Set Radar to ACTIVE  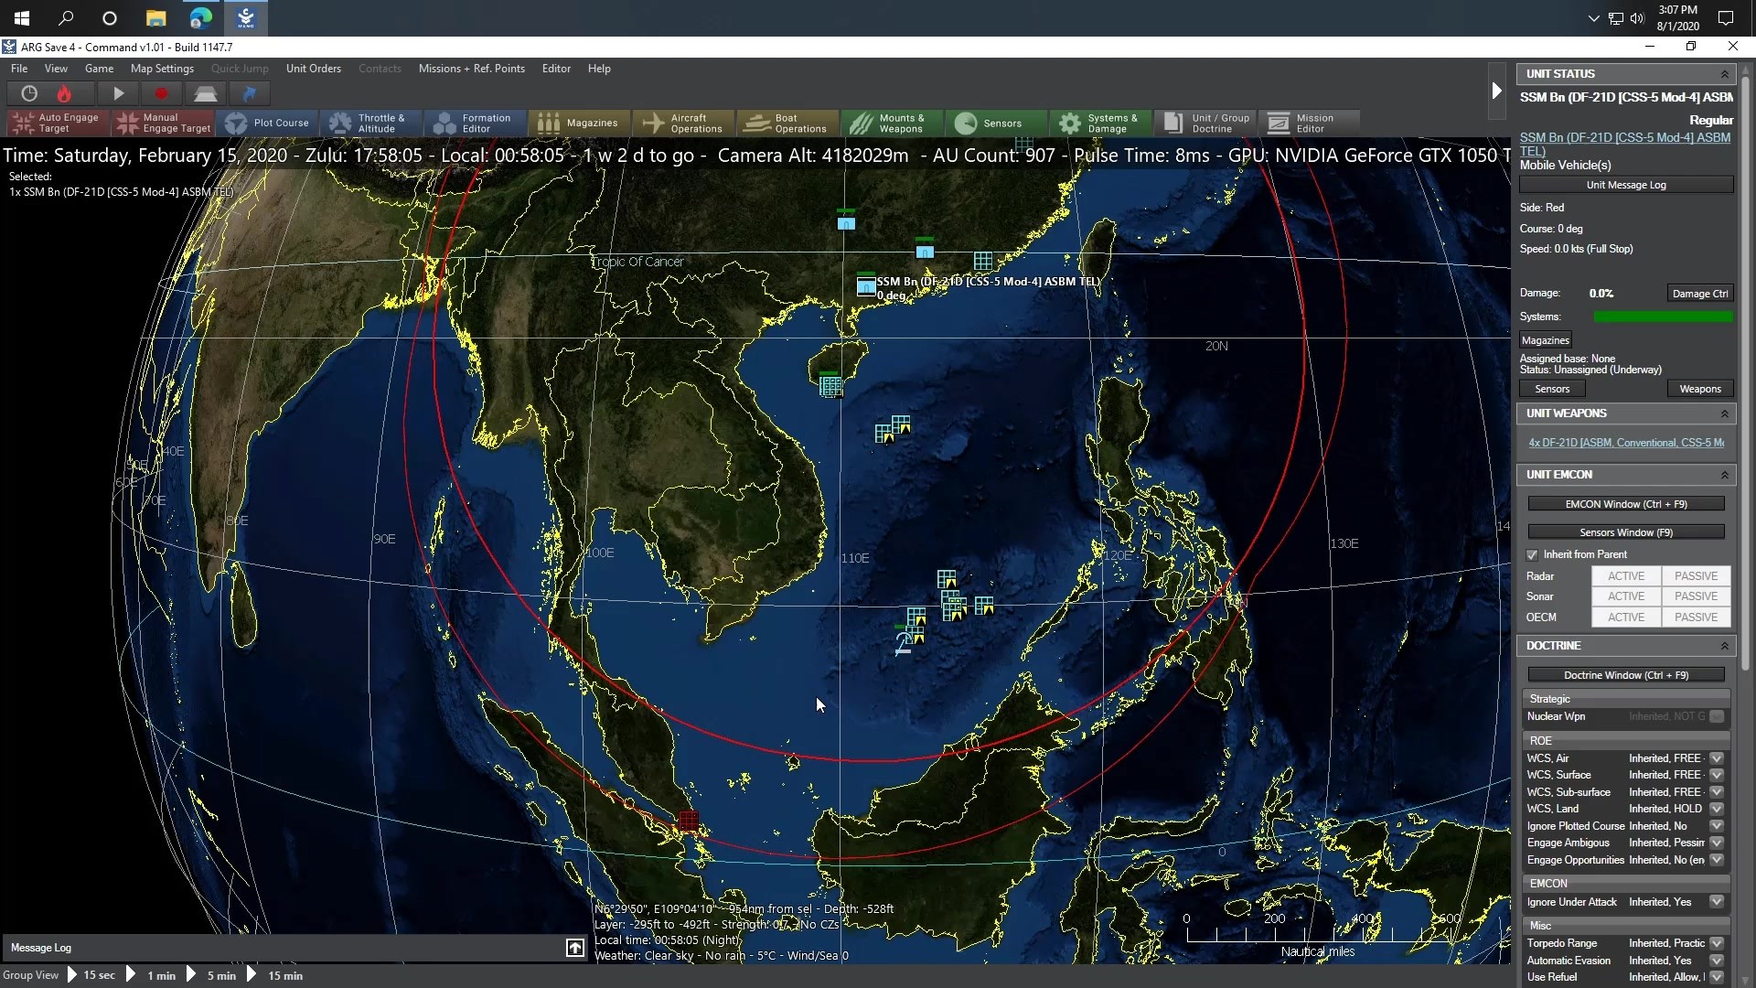(1626, 576)
